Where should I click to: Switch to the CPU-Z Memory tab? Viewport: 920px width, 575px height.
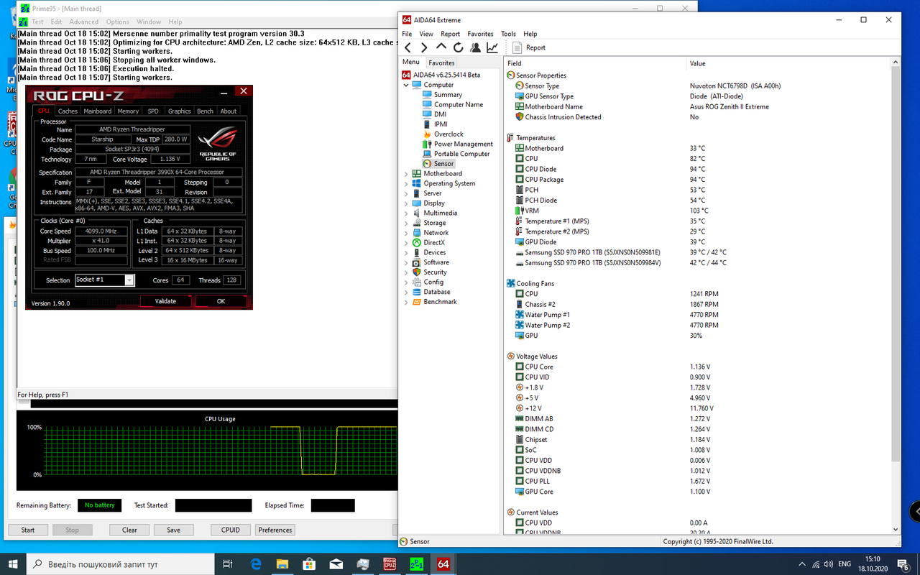coord(128,111)
